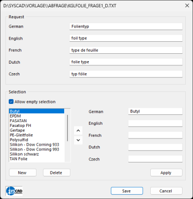Edit the French request field type de feuille
The width and height of the screenshot is (193, 199).
(x=126, y=50)
